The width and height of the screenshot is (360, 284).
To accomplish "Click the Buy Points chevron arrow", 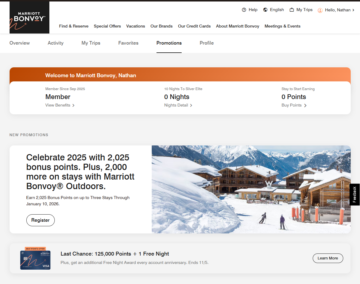I will click(x=305, y=105).
